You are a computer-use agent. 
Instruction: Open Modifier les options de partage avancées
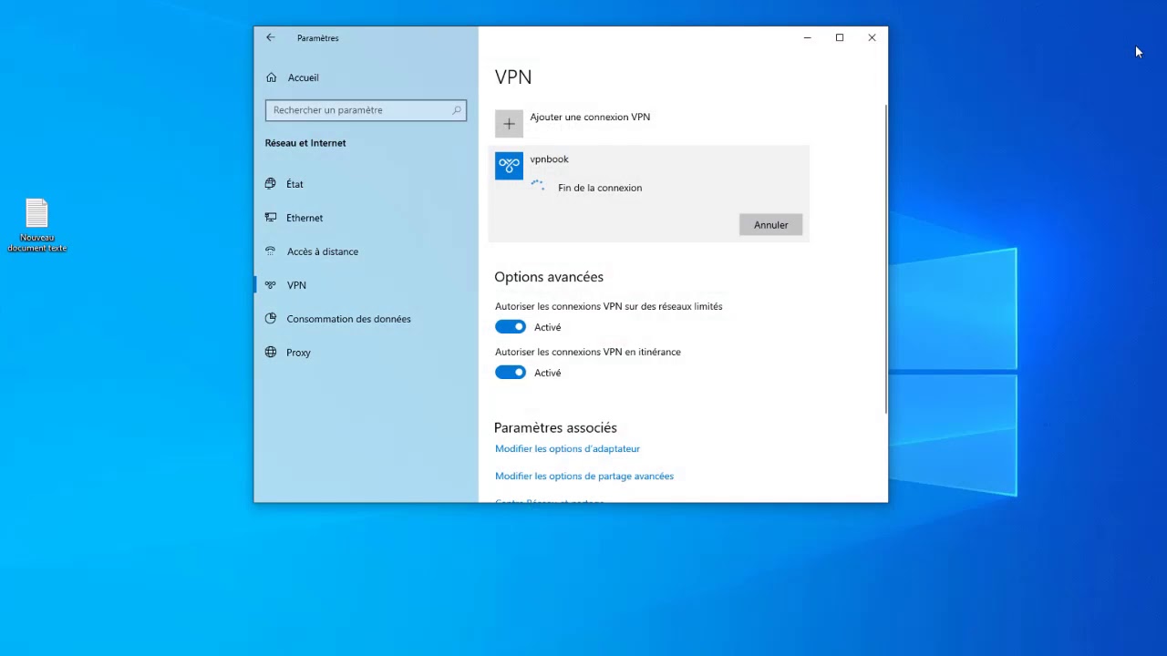coord(583,476)
